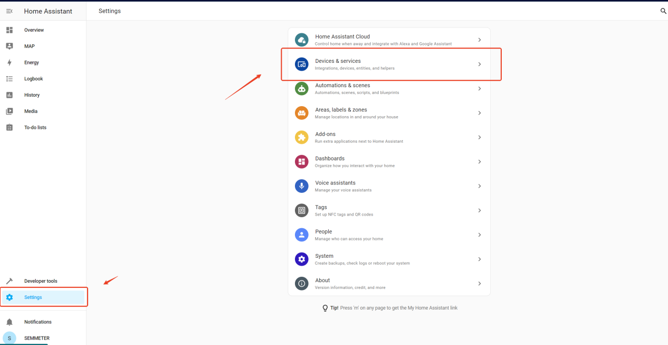Click the Media play icon
The width and height of the screenshot is (668, 345).
[x=9, y=111]
